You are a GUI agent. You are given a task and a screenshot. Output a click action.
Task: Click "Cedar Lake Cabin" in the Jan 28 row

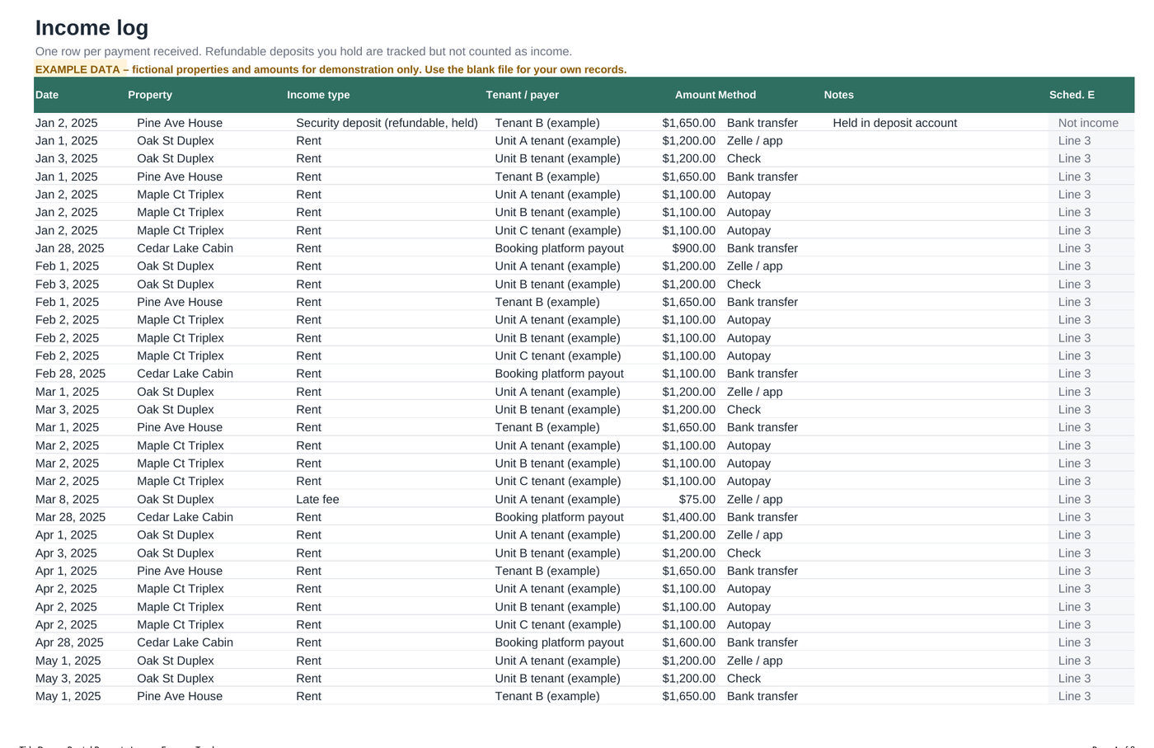(185, 248)
